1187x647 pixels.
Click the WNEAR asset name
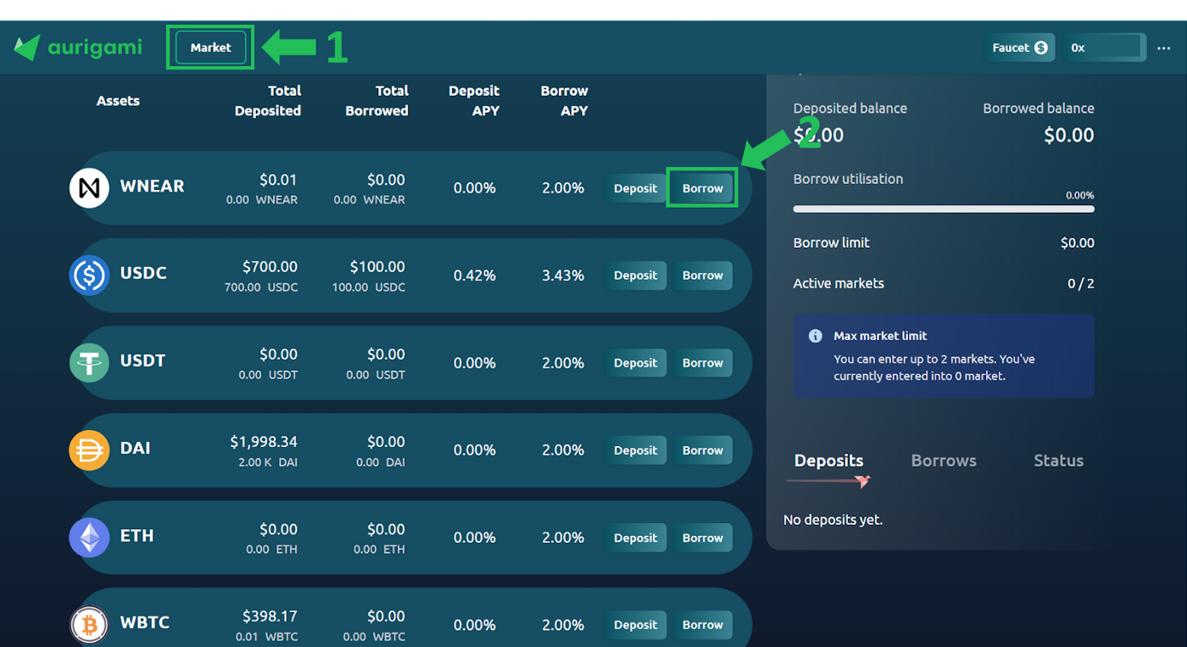tap(152, 186)
